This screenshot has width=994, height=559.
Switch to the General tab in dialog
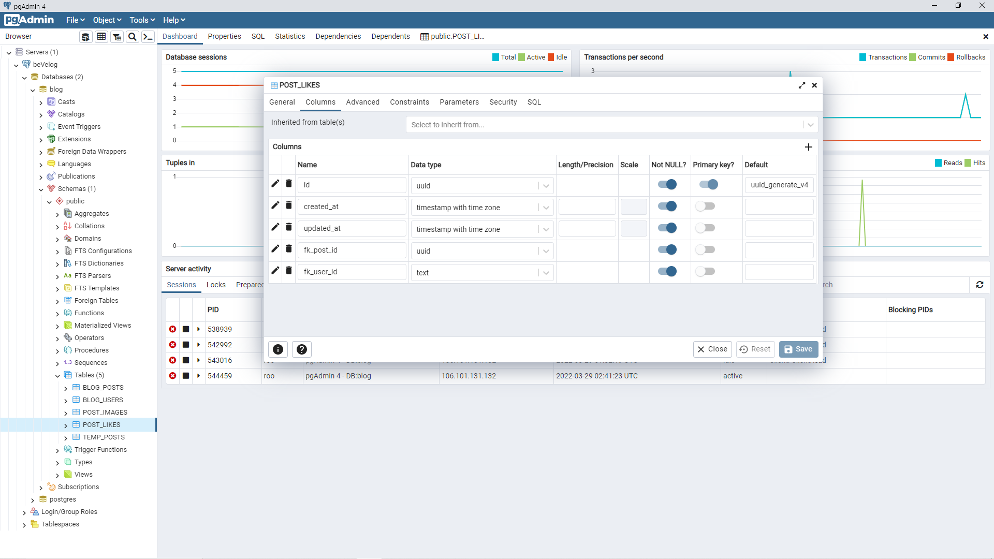[x=282, y=102]
